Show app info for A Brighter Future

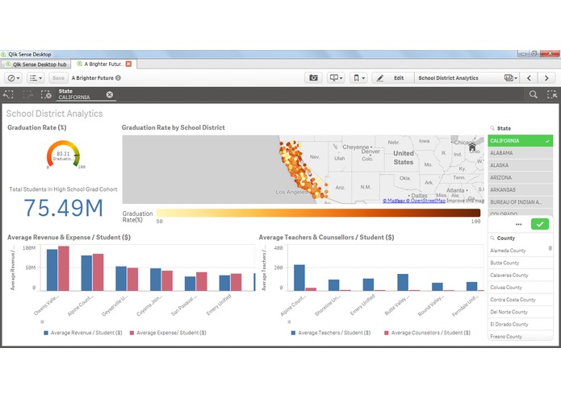click(x=118, y=78)
